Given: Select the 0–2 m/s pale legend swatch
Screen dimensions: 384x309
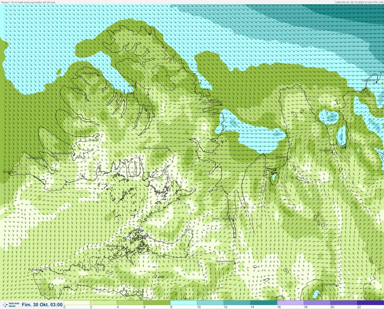Looking at the screenshot, I should pos(77,303).
